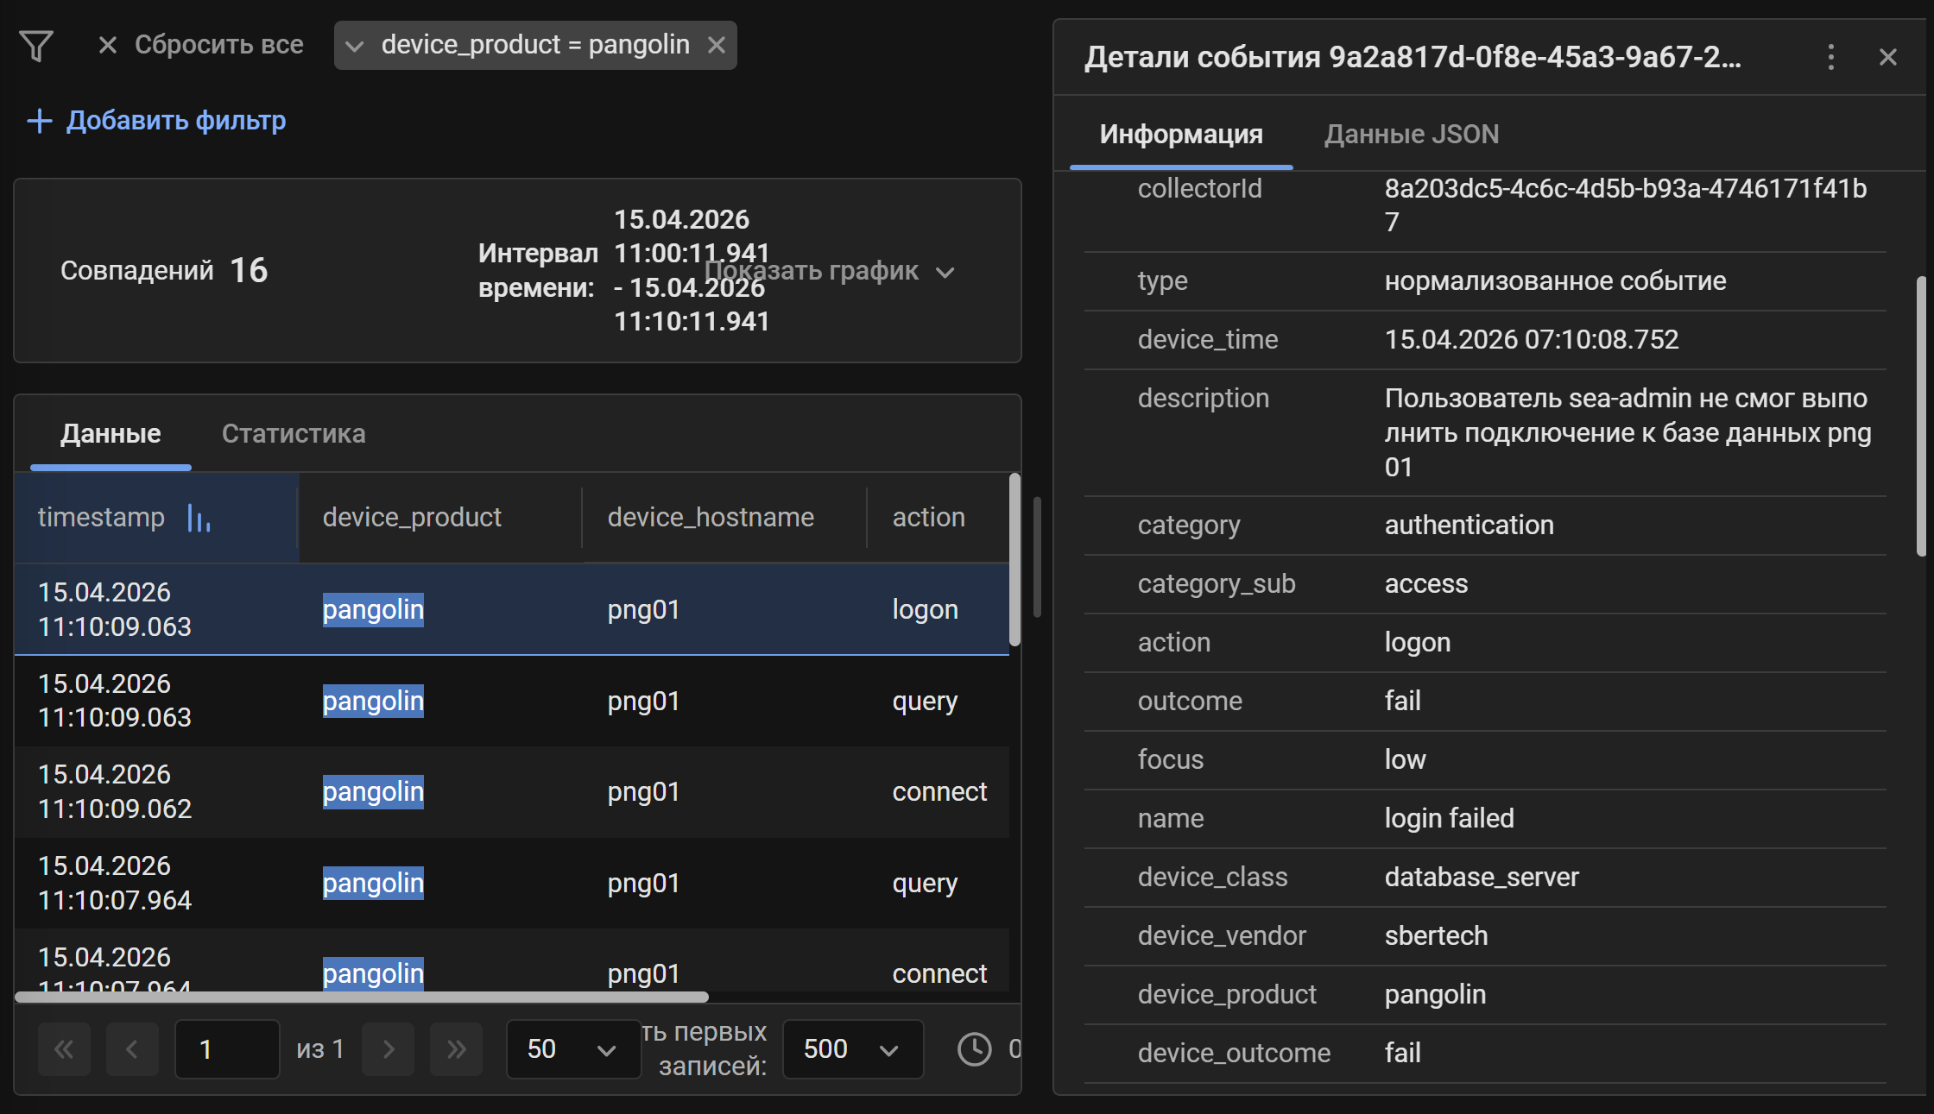Open the 50 rows per page dropdown

572,1048
